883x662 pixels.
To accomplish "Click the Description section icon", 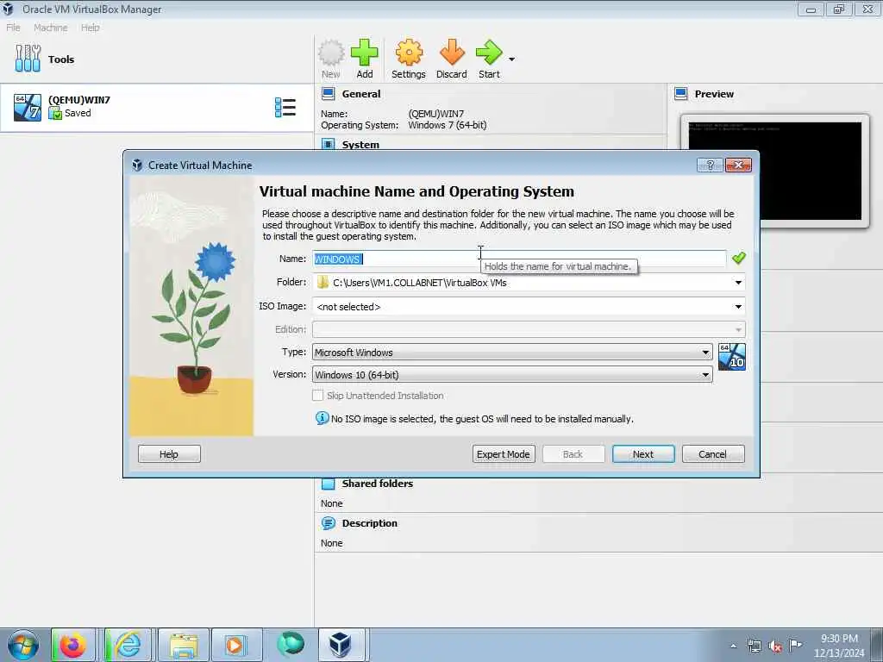I will 328,523.
